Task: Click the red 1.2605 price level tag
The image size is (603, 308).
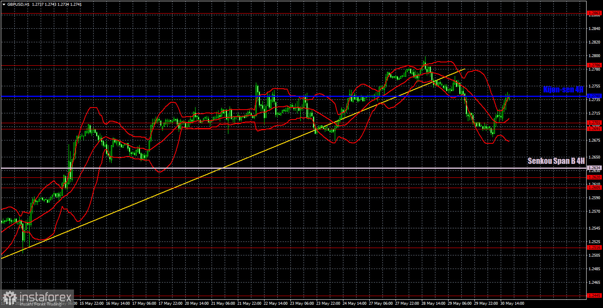Action: click(x=594, y=187)
